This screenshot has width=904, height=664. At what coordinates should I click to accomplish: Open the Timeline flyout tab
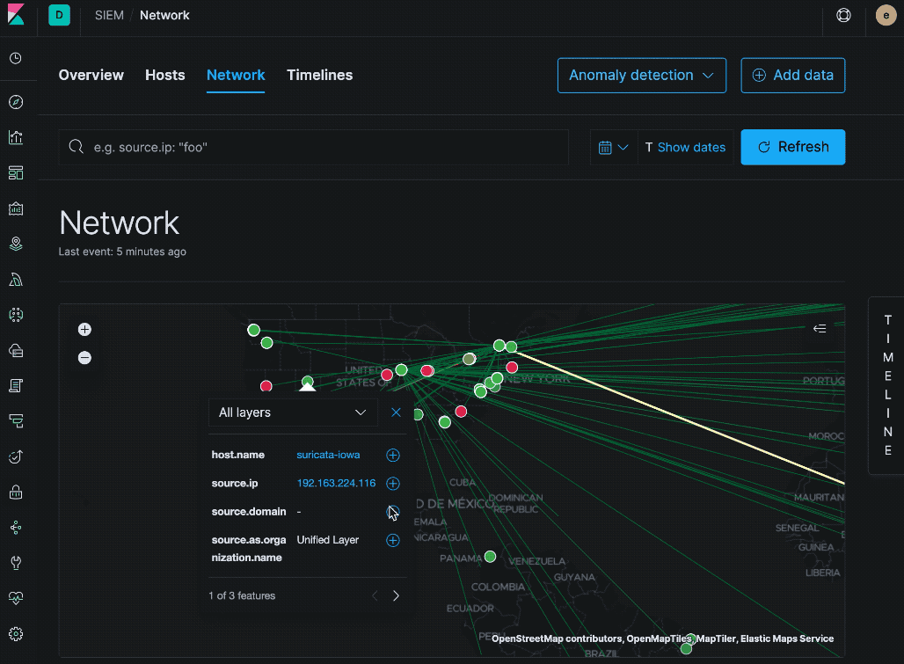click(888, 385)
